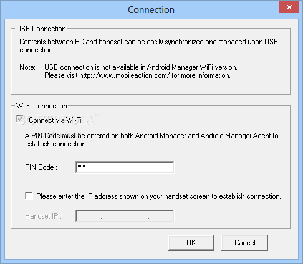Click the second octet of Handset IP
Screen dimensions: 303x264
pyautogui.click(x=113, y=216)
